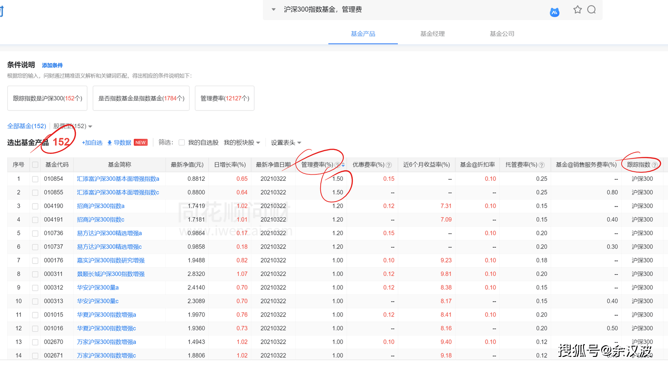
Task: Switch to the 基金经理 tab
Action: click(x=433, y=34)
